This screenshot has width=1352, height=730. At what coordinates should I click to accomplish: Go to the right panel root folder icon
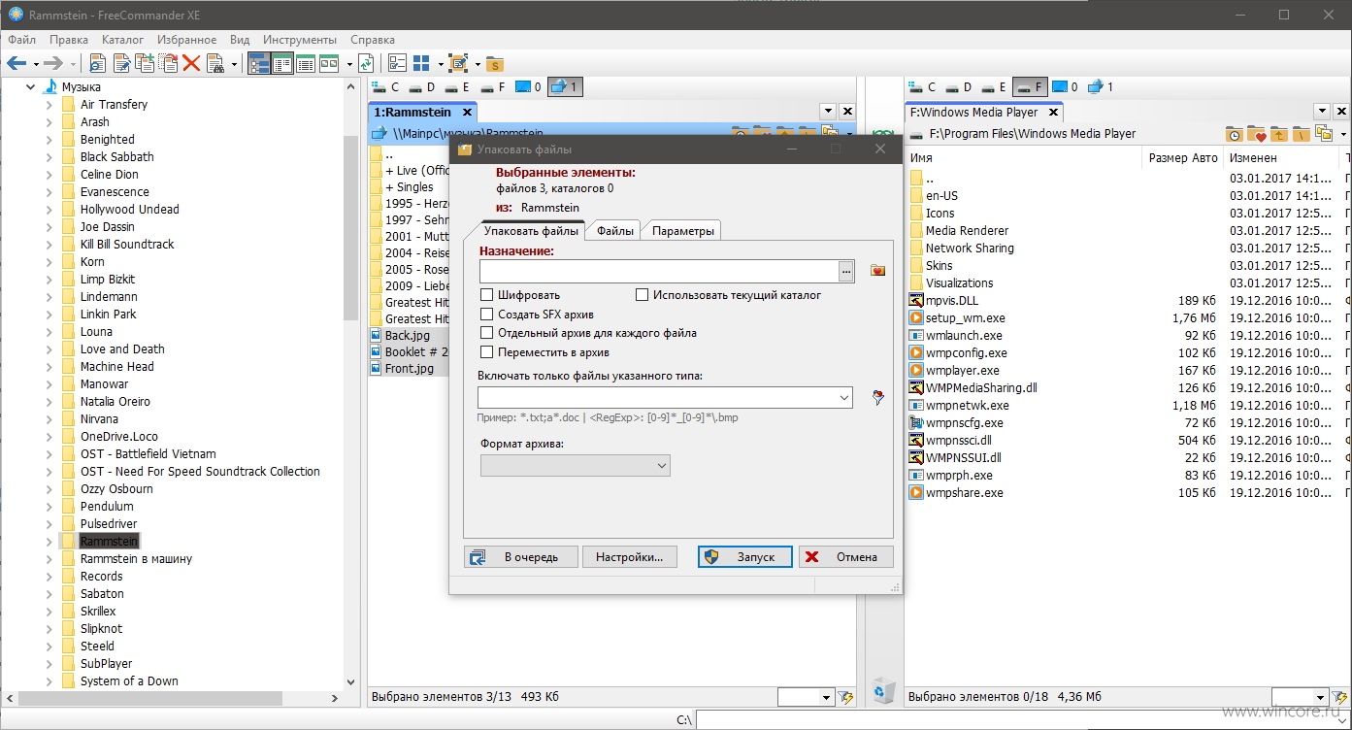point(1301,134)
